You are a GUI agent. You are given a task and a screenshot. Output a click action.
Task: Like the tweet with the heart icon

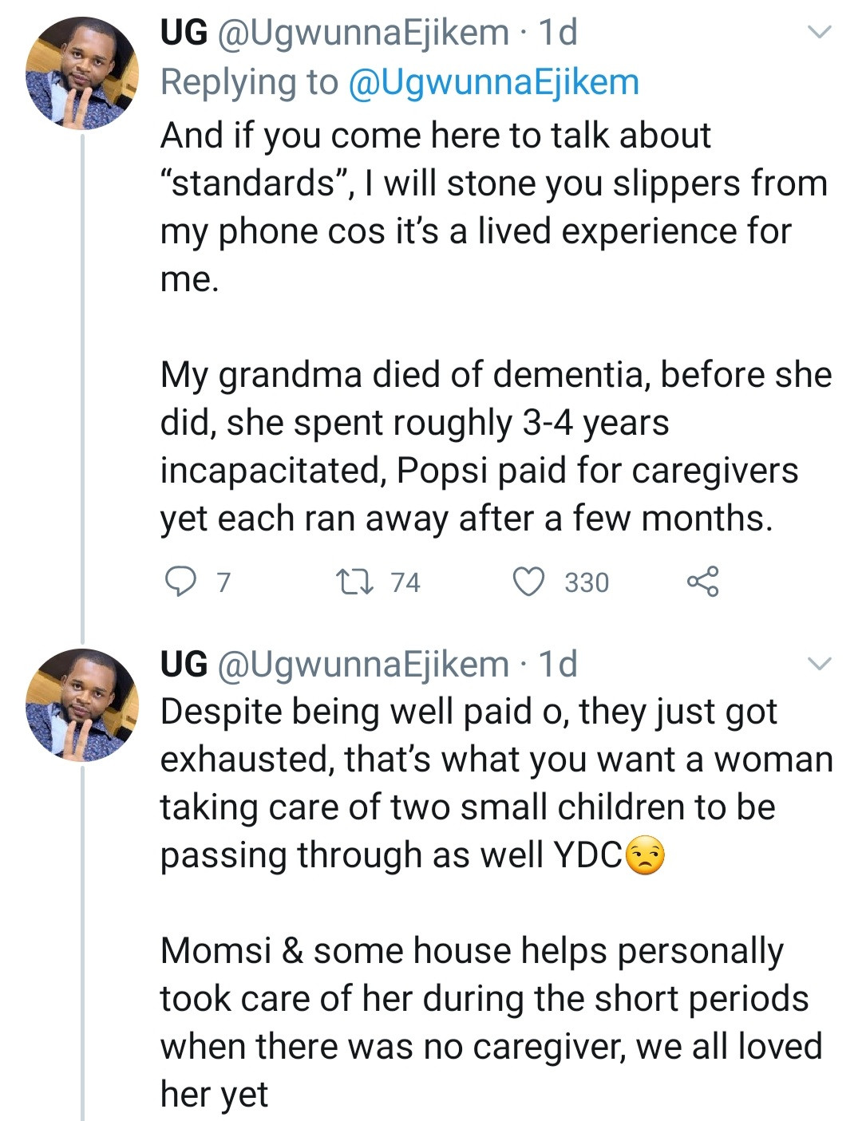click(528, 582)
